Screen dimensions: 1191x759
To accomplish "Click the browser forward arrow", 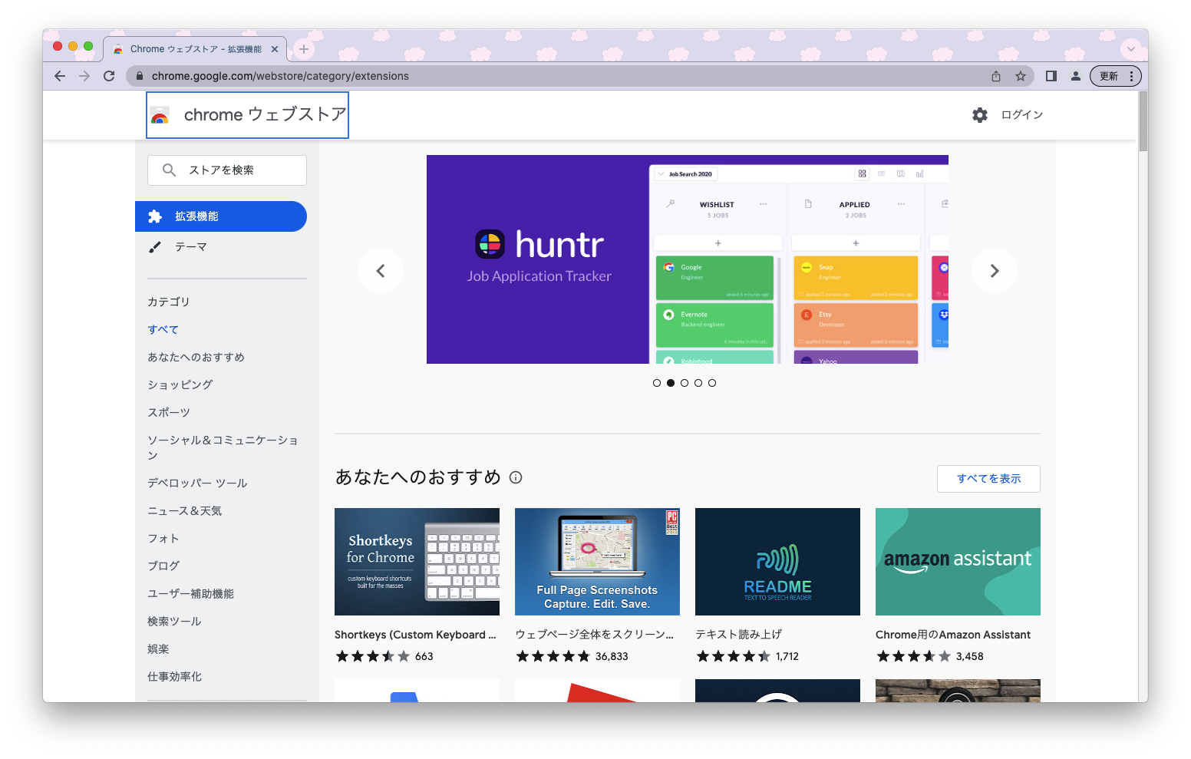I will pyautogui.click(x=84, y=76).
